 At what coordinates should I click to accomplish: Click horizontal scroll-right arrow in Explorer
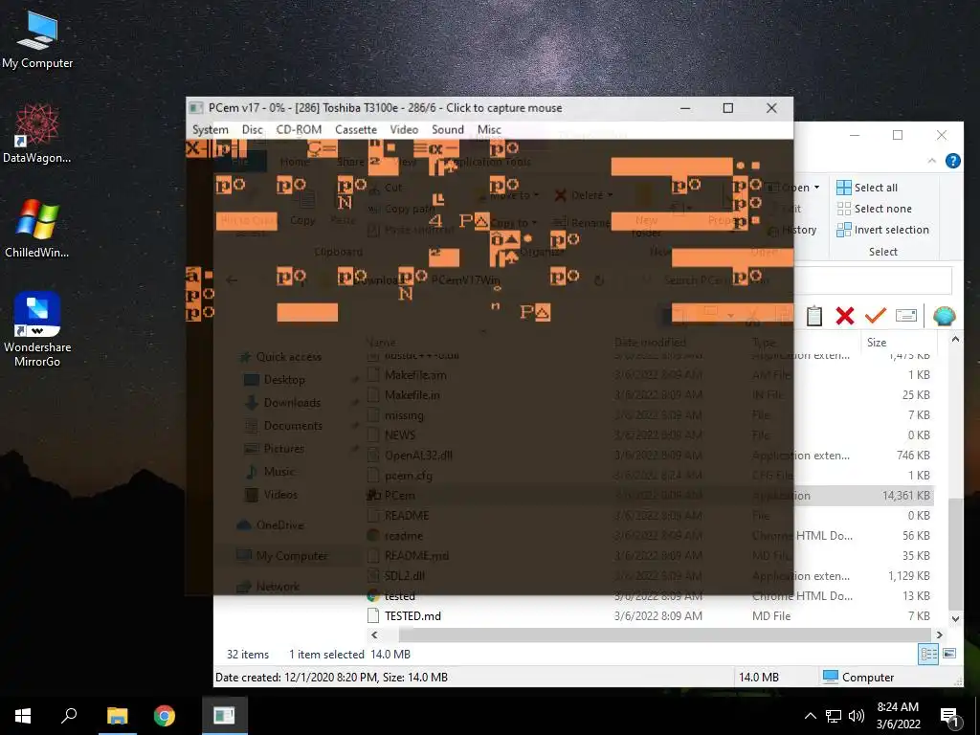pyautogui.click(x=940, y=635)
